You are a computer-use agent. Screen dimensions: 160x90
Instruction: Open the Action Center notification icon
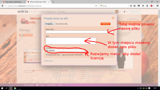pyautogui.click(x=149, y=88)
